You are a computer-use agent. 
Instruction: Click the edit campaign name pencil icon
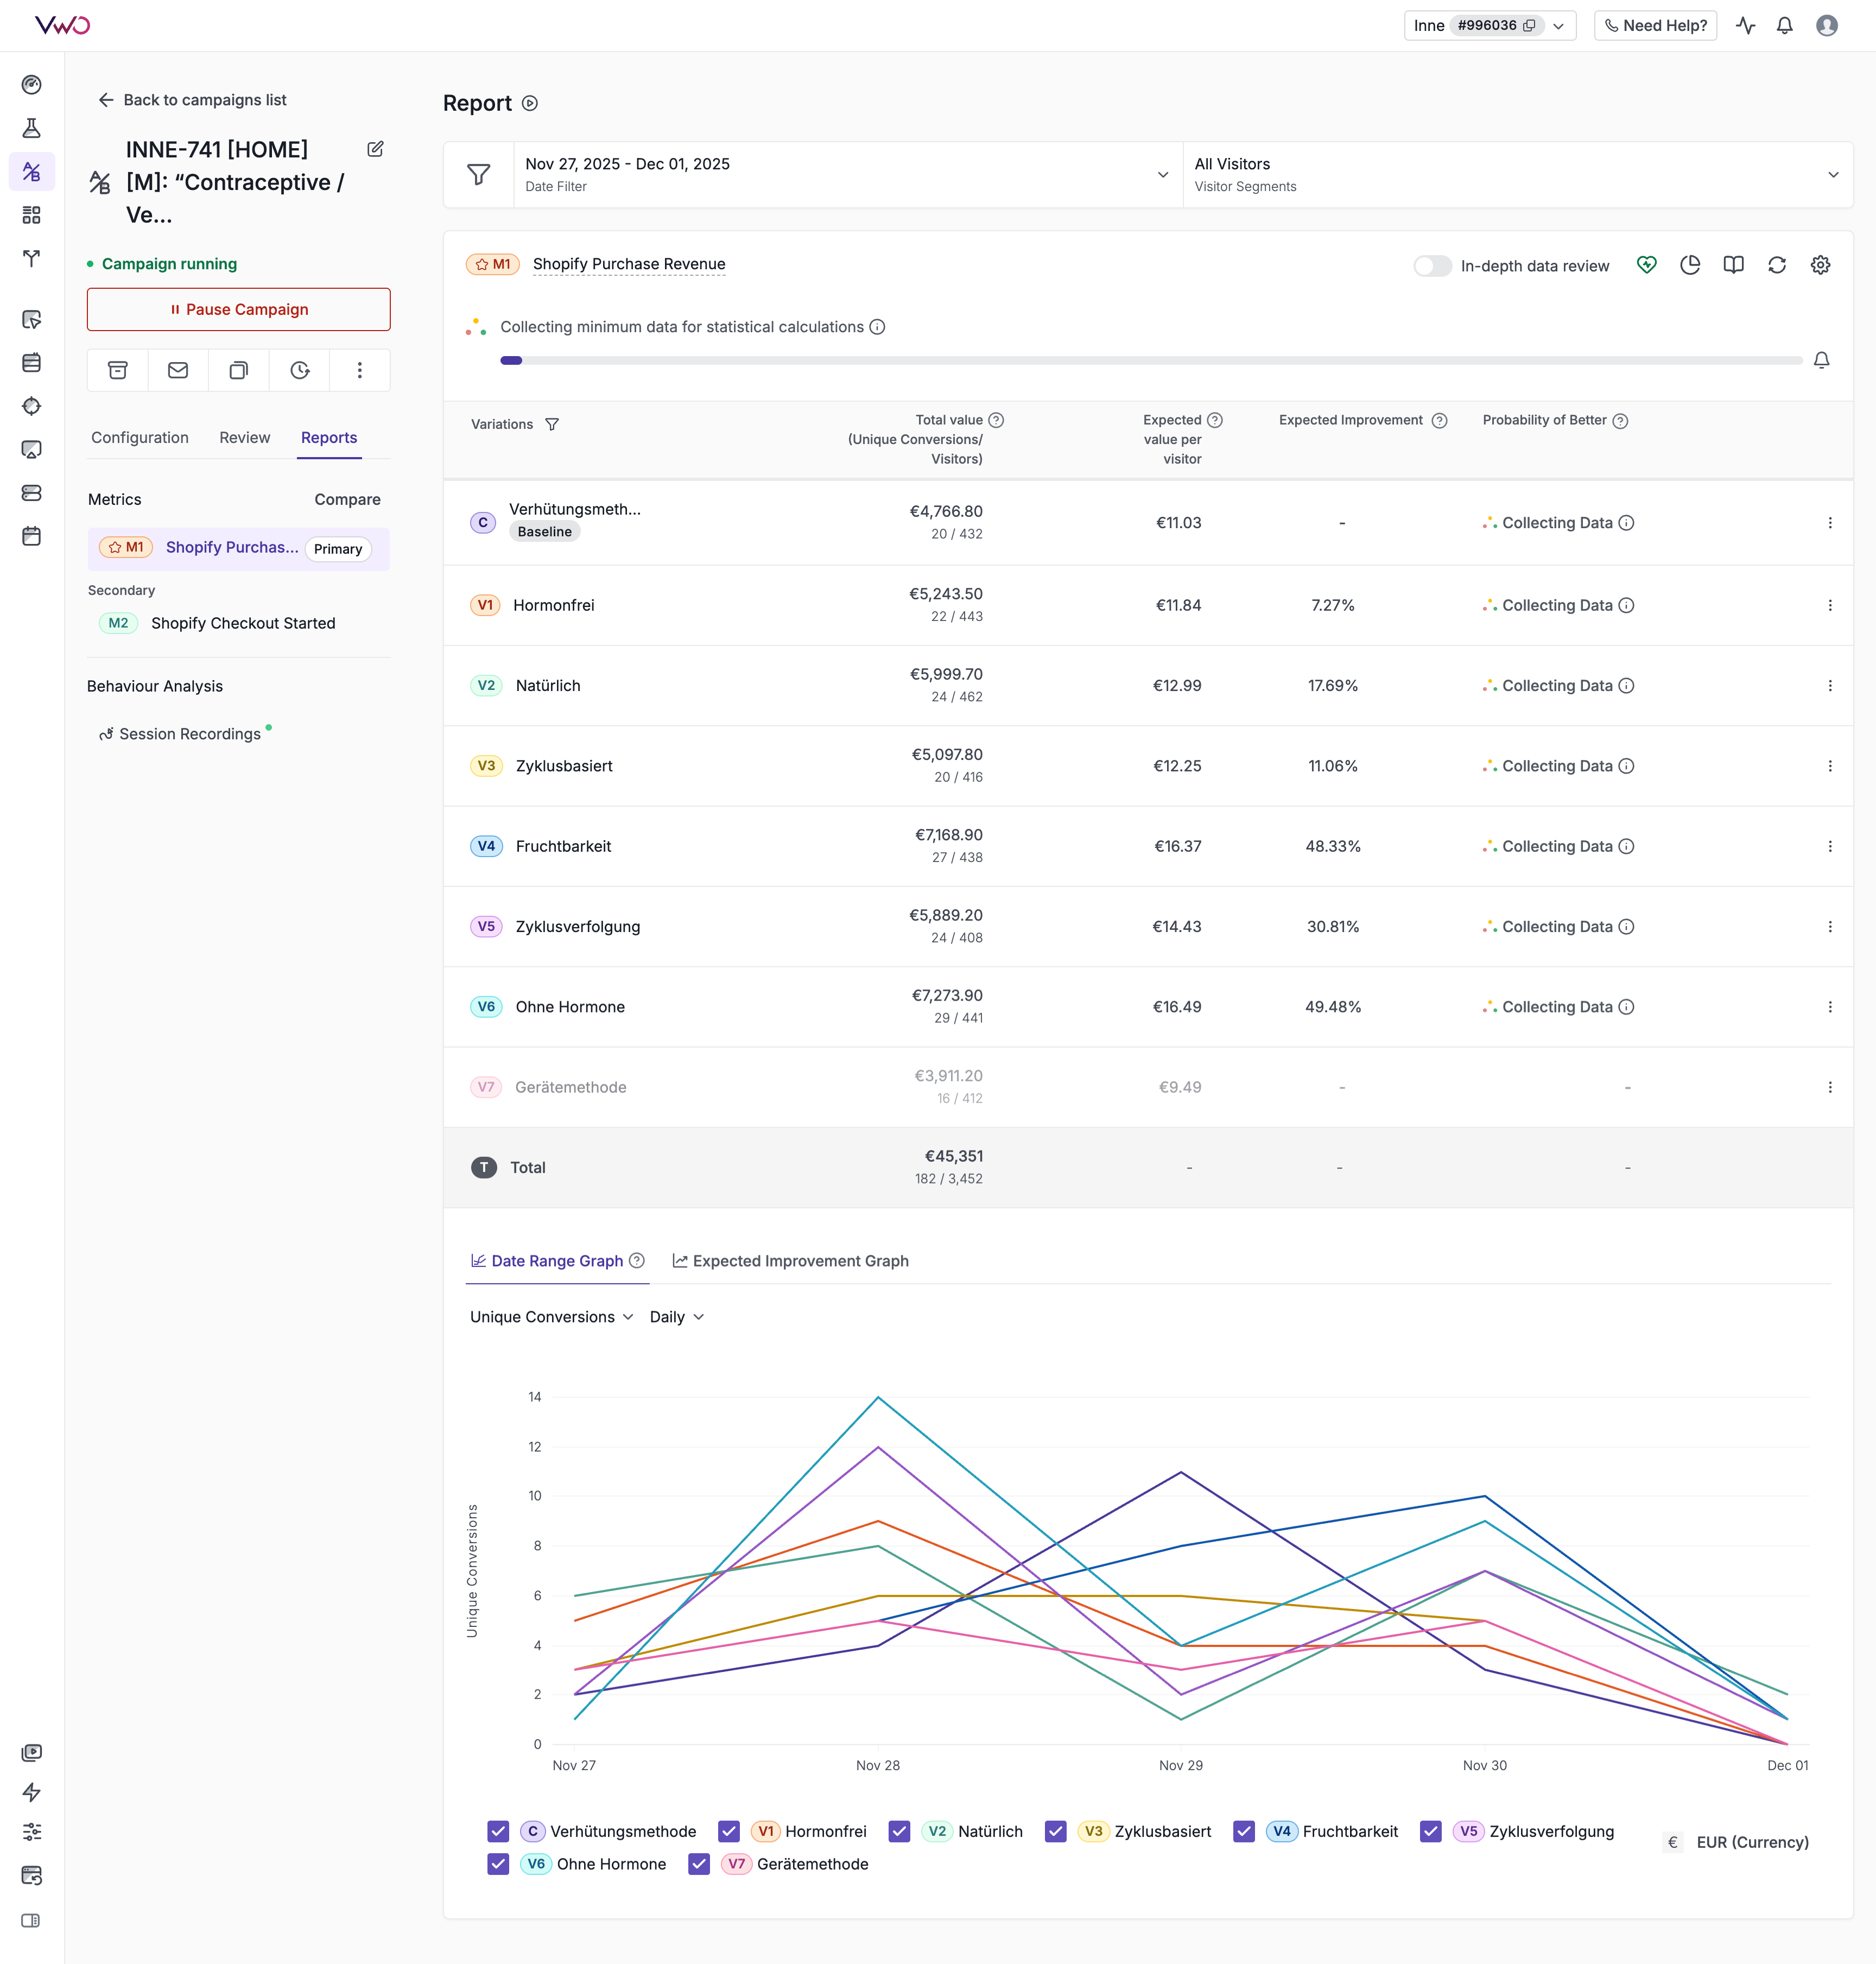click(375, 149)
